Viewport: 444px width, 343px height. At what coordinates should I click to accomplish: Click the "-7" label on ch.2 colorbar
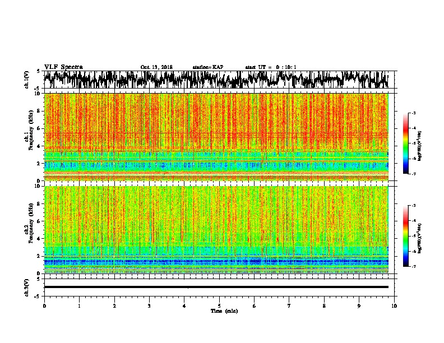point(413,266)
